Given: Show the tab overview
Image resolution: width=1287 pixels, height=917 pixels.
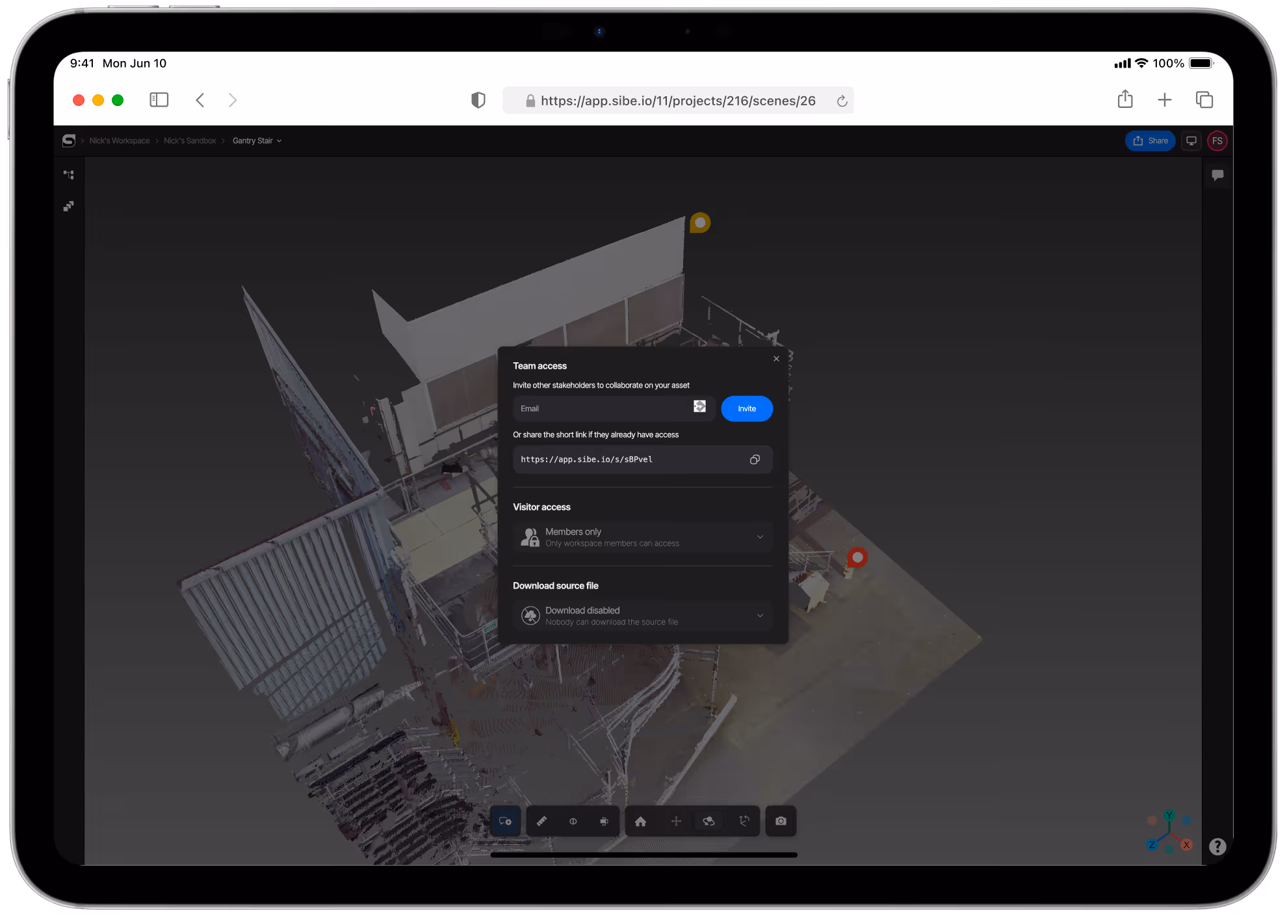Looking at the screenshot, I should click(1204, 100).
